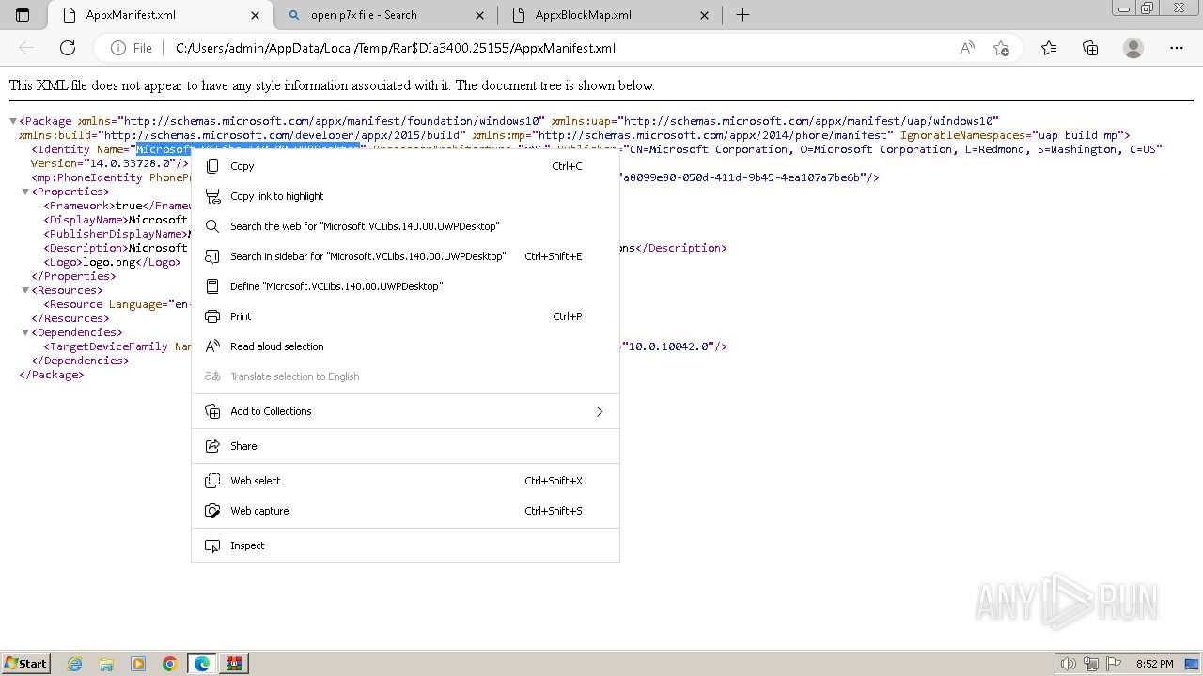The height and width of the screenshot is (676, 1203).
Task: Open Internet Explorer from taskbar
Action: pos(75,664)
